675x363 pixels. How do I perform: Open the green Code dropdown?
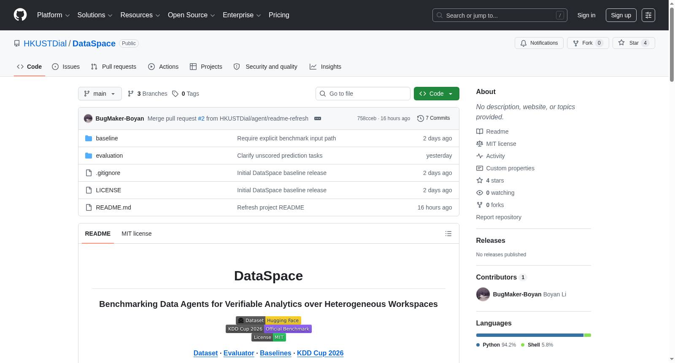[x=436, y=94]
